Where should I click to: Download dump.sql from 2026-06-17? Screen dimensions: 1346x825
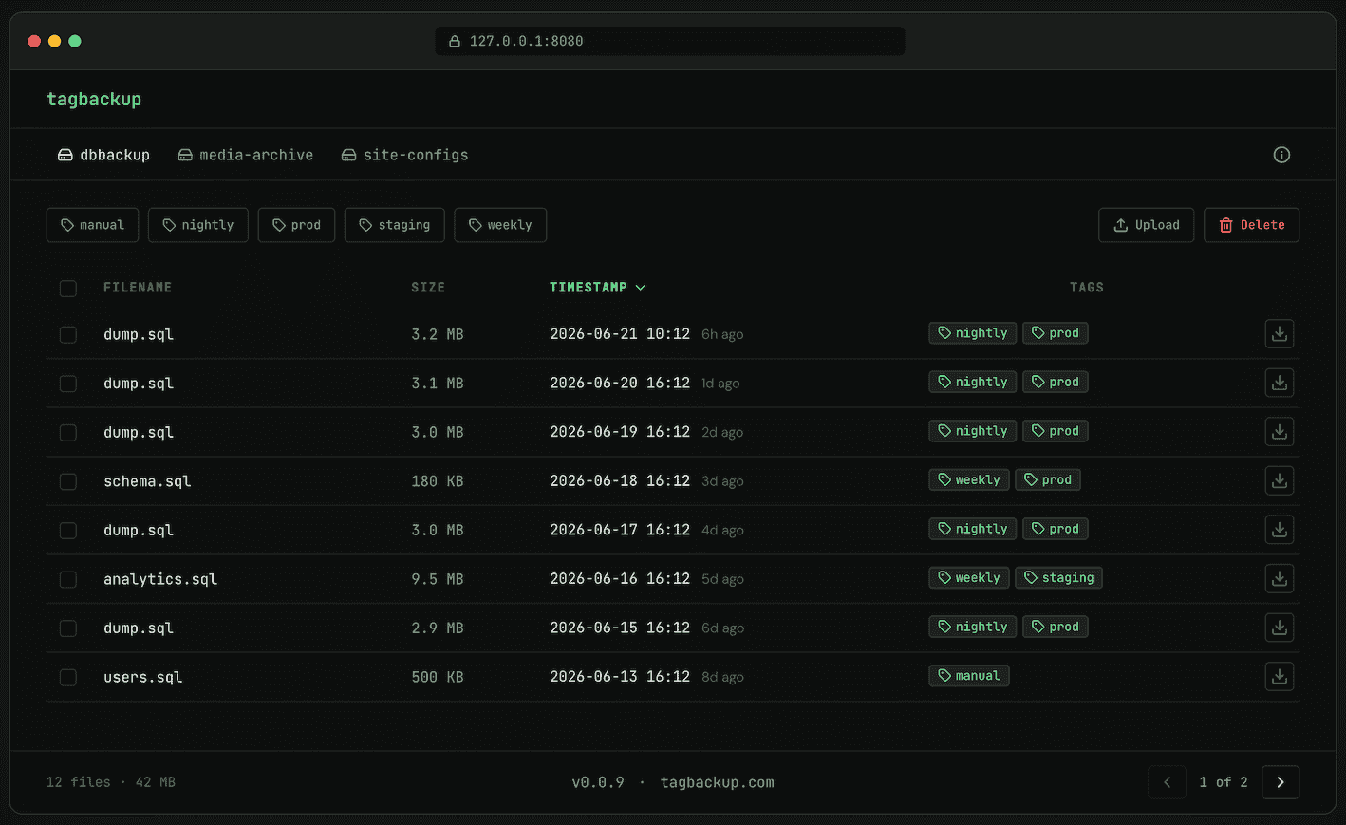[1280, 530]
